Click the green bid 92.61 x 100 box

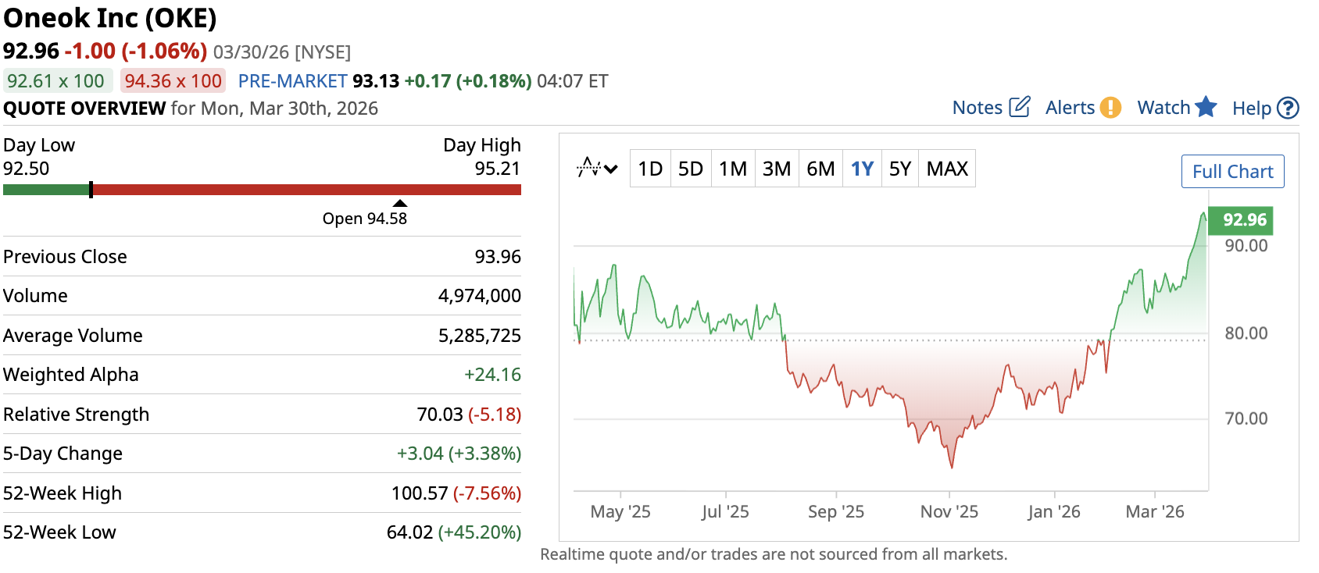(x=56, y=81)
